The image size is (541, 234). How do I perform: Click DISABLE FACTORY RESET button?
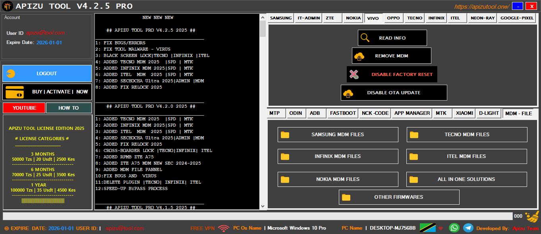(x=392, y=74)
